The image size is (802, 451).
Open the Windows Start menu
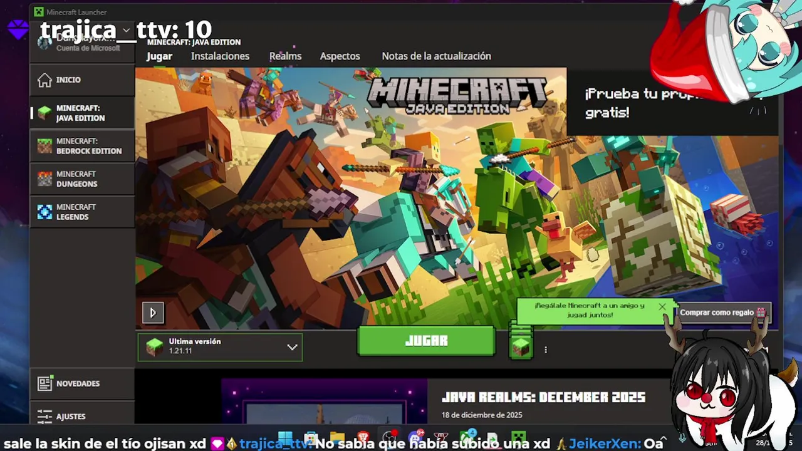tap(285, 438)
